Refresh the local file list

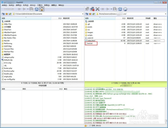[x=37, y=9]
